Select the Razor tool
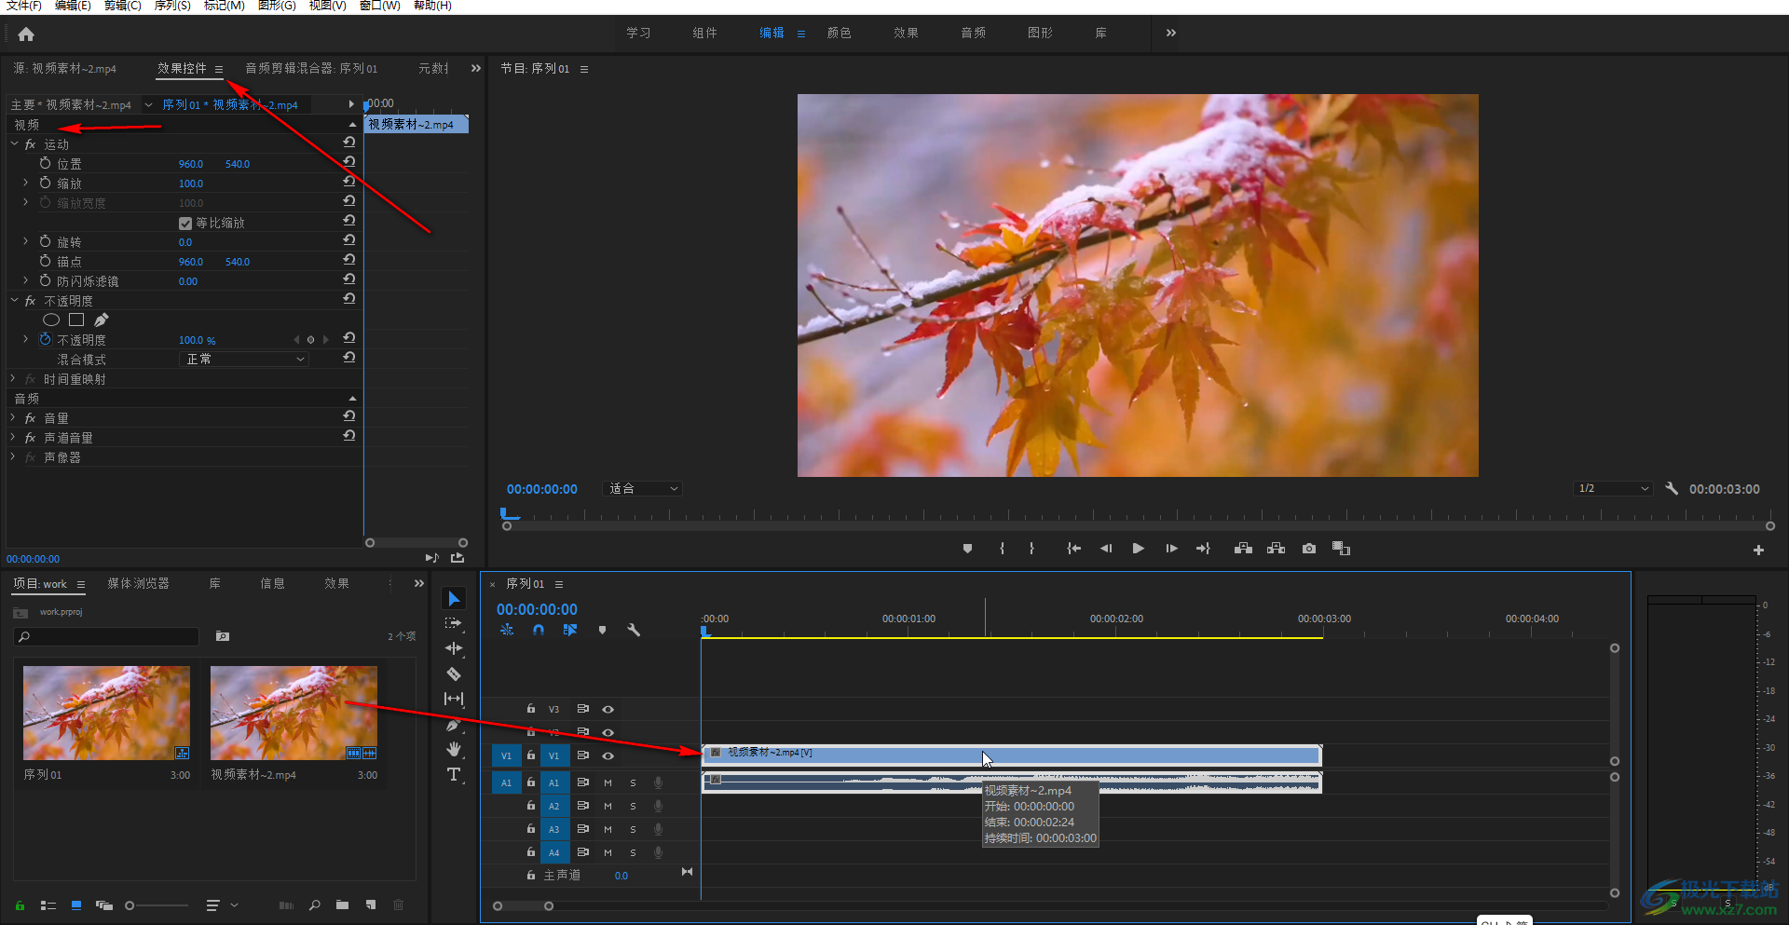1789x925 pixels. (x=454, y=673)
